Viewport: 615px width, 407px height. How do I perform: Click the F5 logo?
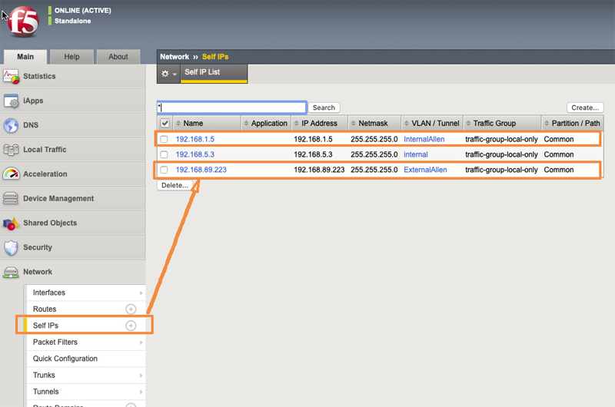[x=24, y=22]
